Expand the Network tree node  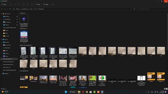click(1, 74)
